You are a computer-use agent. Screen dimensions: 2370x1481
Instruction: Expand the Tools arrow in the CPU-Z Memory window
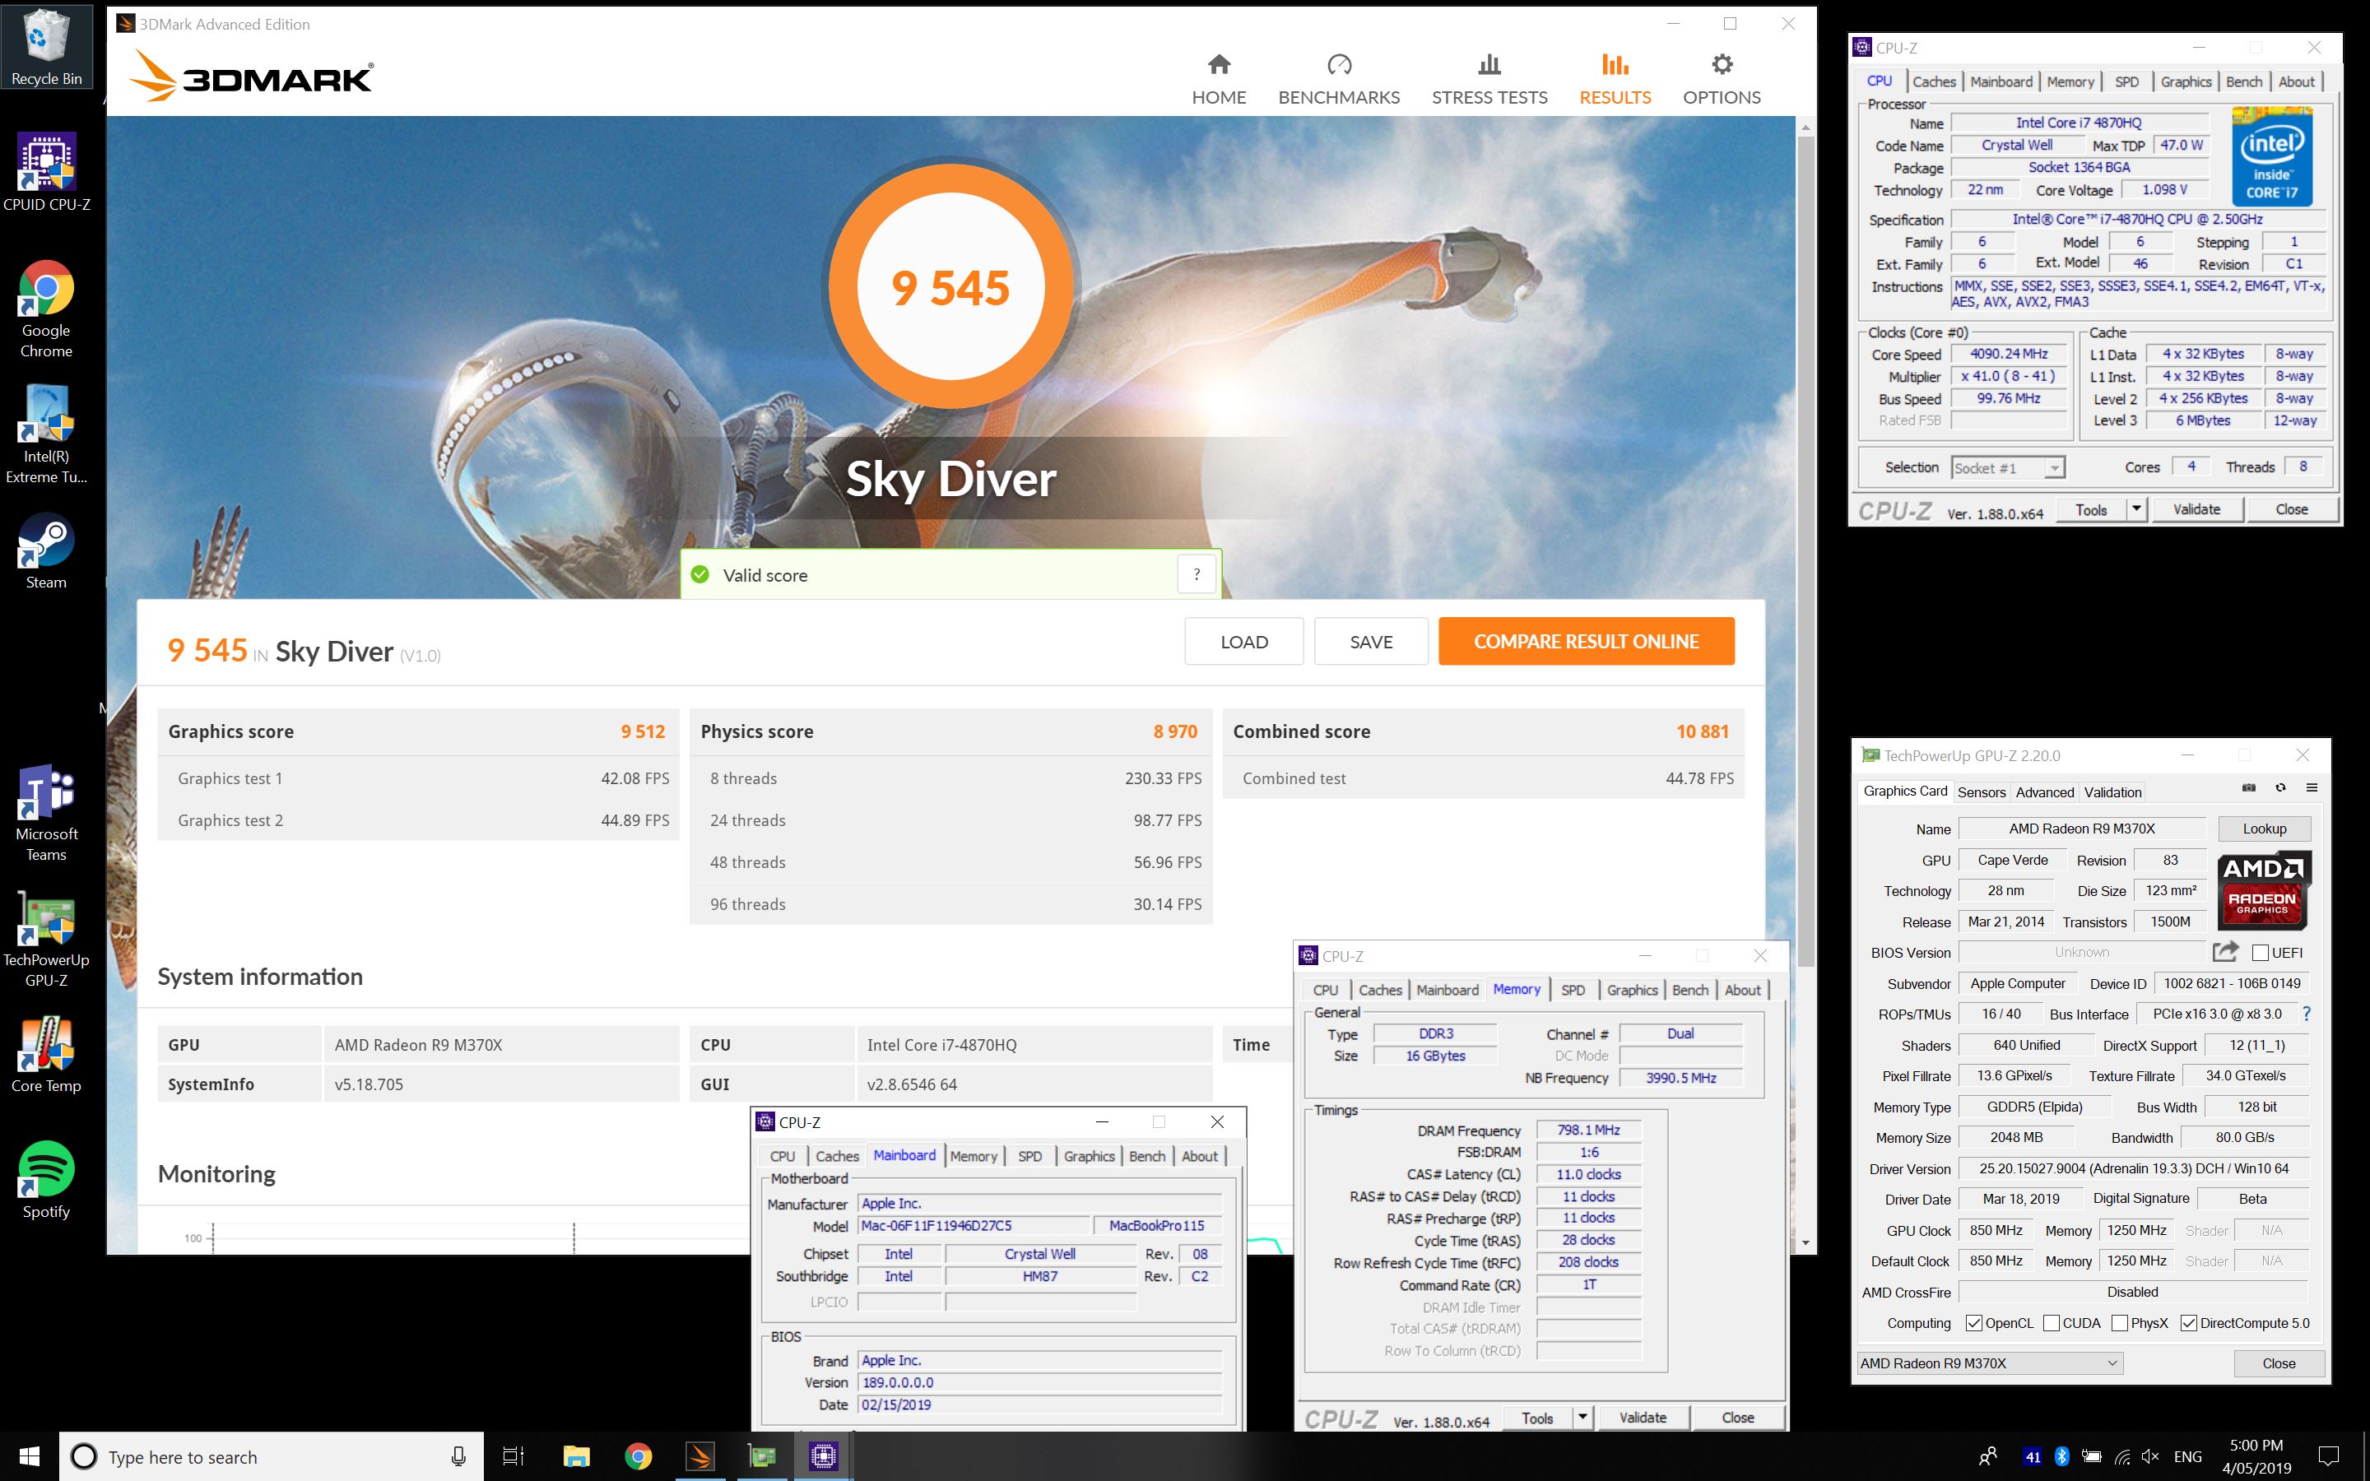point(1582,1418)
